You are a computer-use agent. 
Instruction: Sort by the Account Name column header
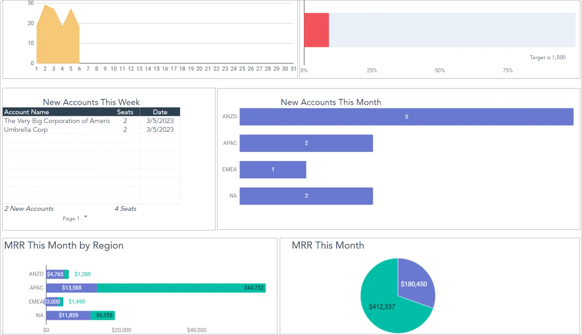[x=26, y=112]
